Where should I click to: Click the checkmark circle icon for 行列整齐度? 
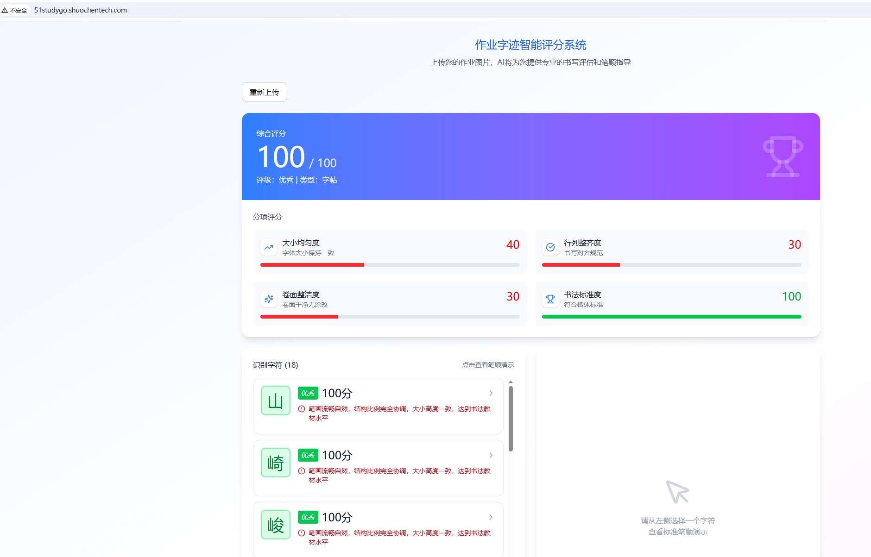550,247
